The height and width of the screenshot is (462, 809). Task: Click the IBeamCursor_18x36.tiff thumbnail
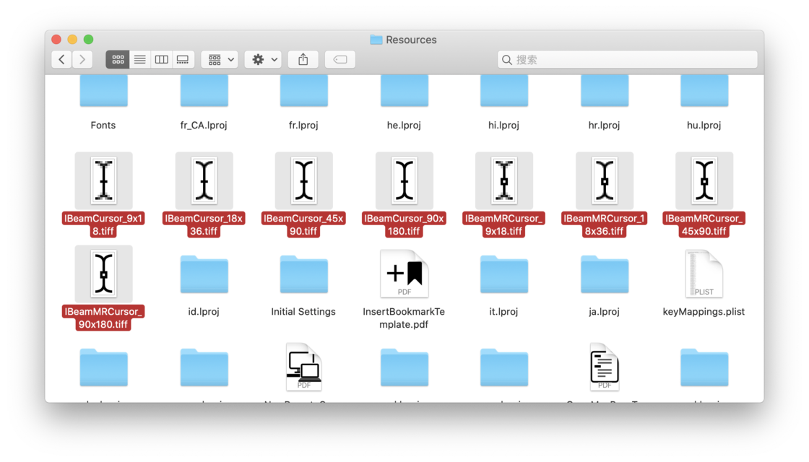[204, 180]
